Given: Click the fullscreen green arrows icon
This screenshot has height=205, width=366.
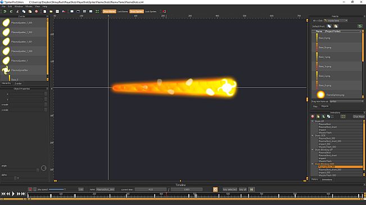Looking at the screenshot, I should coord(97,11).
